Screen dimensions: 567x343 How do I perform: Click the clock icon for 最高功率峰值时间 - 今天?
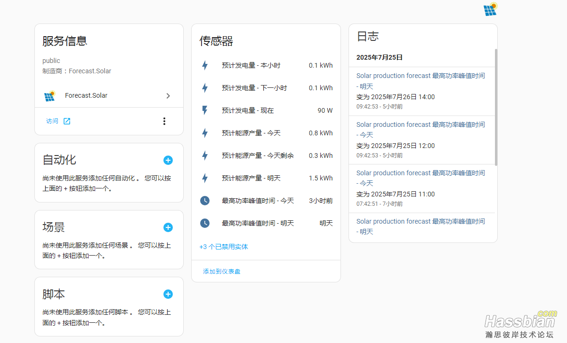click(205, 201)
